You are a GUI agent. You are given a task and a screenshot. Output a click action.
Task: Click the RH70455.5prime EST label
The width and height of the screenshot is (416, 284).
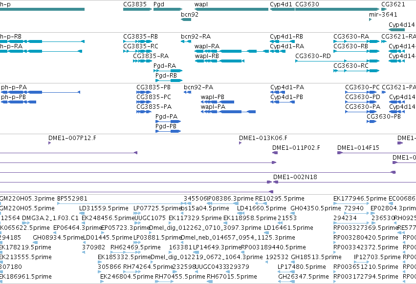(180, 277)
